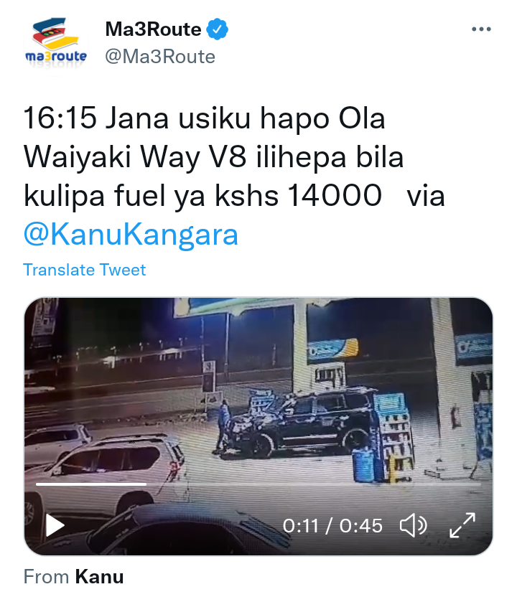
Task: Expand the video to fullscreen
Action: [462, 525]
